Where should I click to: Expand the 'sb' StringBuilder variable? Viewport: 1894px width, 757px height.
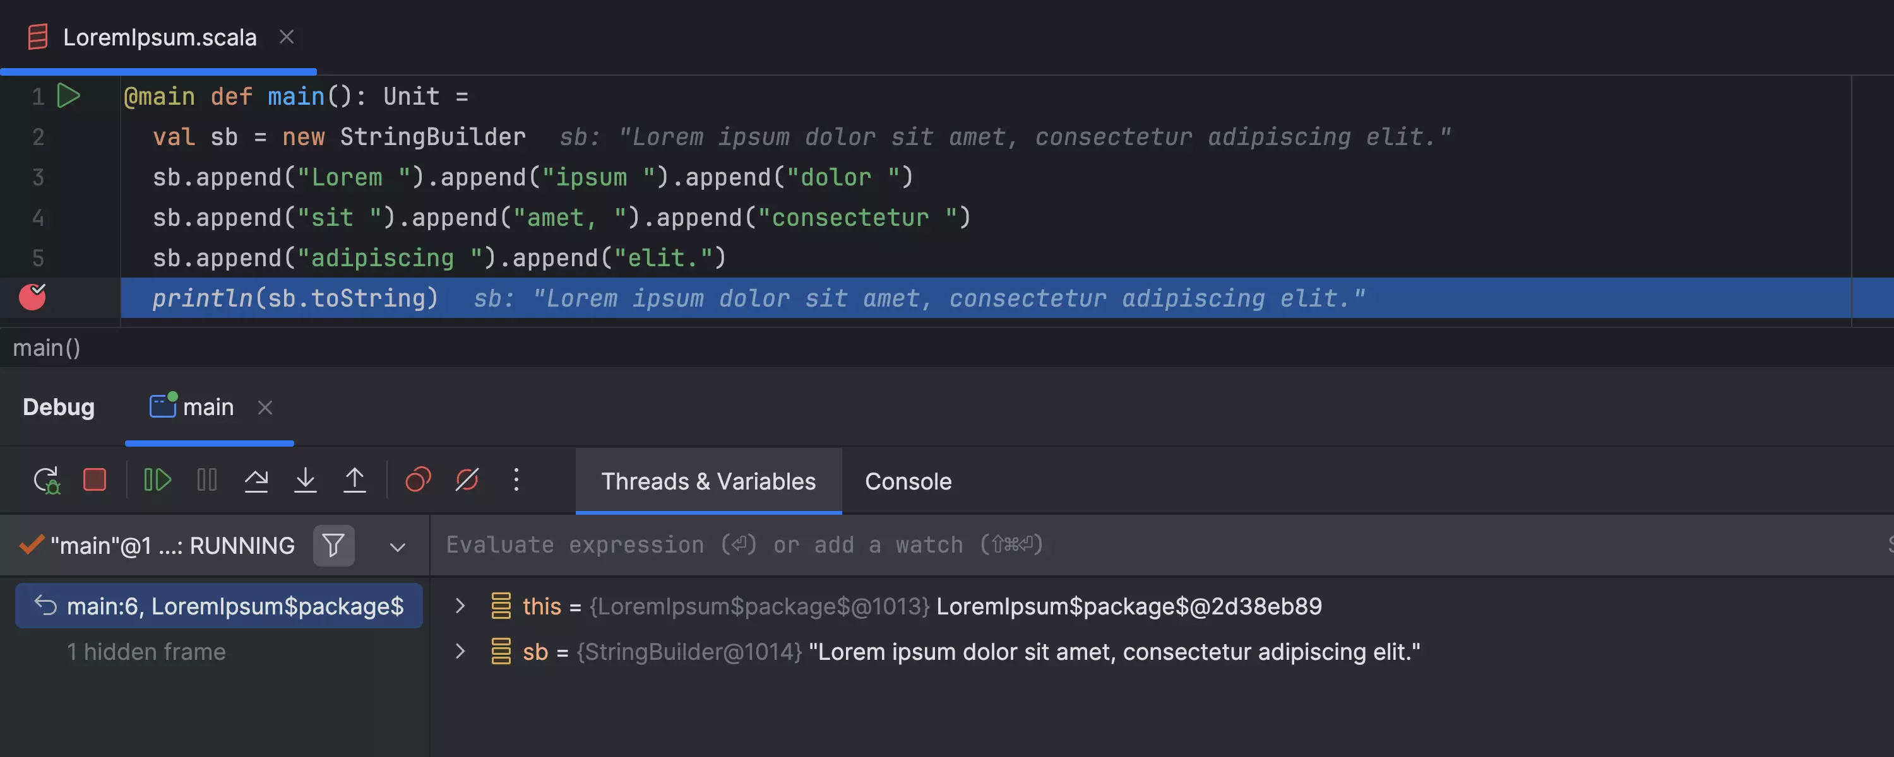coord(460,651)
